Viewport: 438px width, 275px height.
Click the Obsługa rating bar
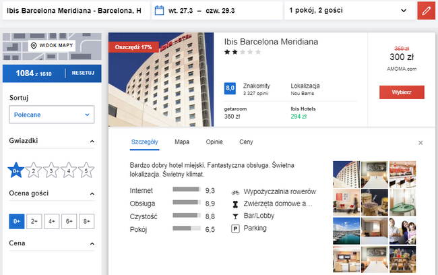(x=187, y=202)
